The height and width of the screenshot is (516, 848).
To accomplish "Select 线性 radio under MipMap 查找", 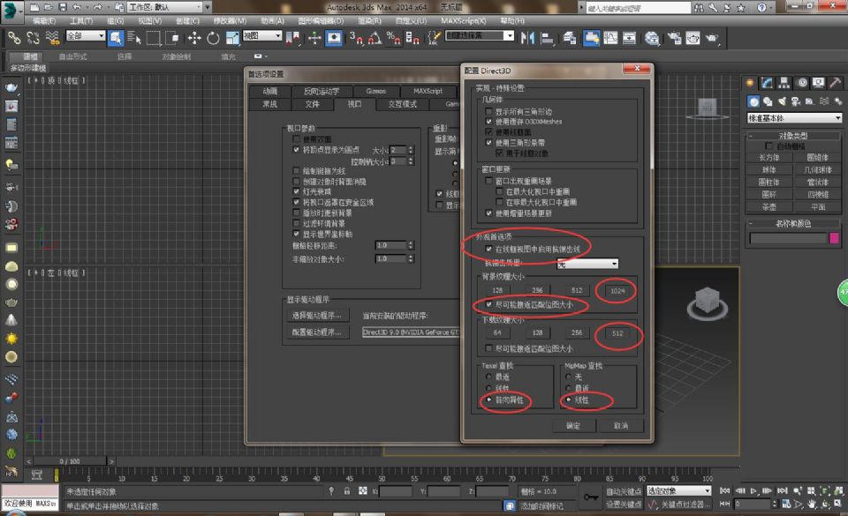I will tap(568, 400).
